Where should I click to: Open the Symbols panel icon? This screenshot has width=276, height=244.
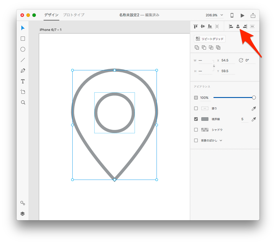(x=23, y=203)
